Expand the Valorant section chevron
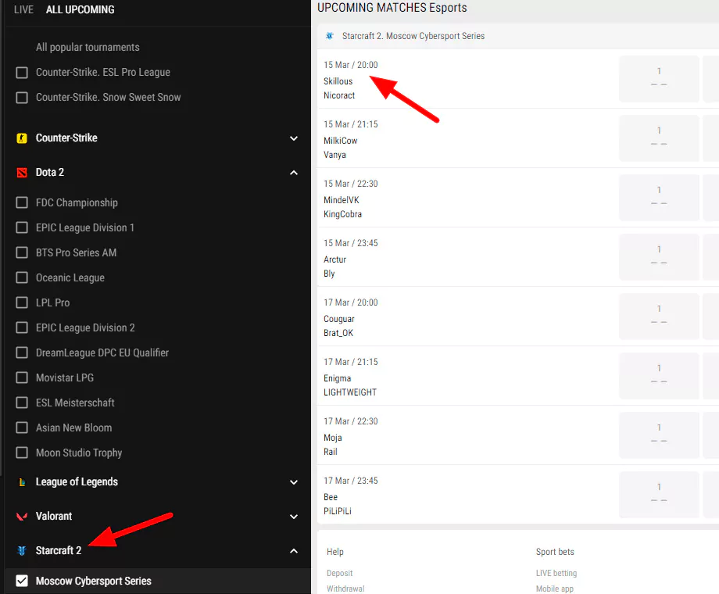This screenshot has height=594, width=719. coord(294,517)
